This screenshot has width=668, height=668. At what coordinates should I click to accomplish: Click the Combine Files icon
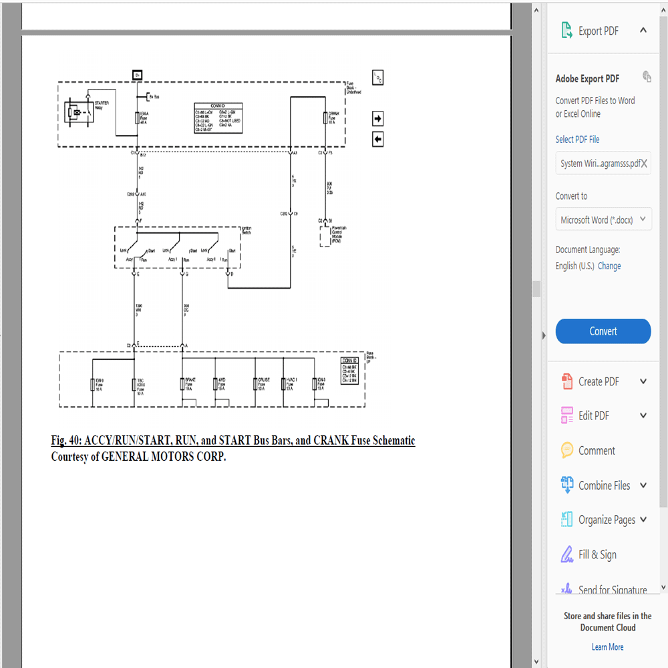[566, 485]
